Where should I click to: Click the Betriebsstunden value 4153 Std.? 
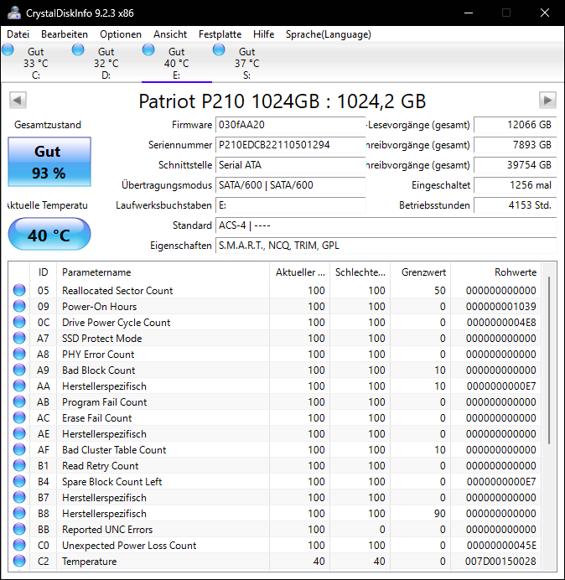coord(515,205)
